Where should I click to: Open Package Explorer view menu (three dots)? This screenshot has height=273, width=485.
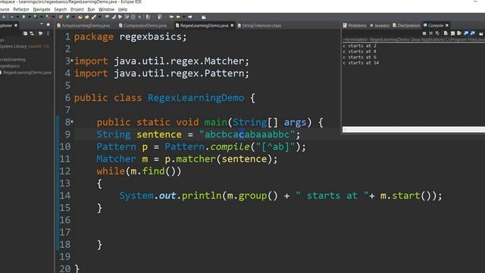[x=48, y=33]
